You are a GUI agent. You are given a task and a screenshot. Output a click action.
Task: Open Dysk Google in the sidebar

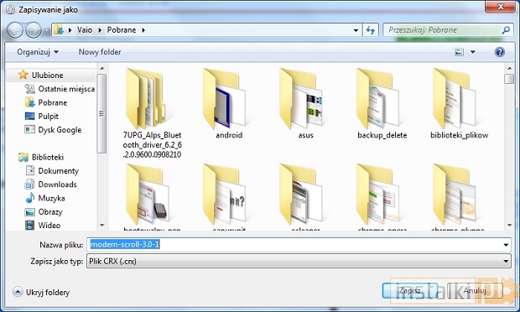click(60, 130)
